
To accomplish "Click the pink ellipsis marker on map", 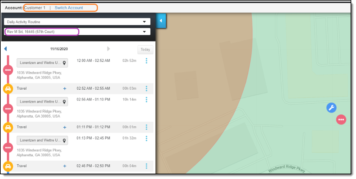I will pos(341,120).
